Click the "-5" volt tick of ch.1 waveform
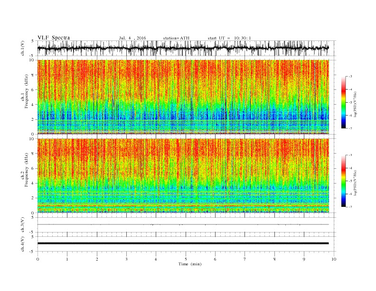The width and height of the screenshot is (376, 291). (32, 56)
